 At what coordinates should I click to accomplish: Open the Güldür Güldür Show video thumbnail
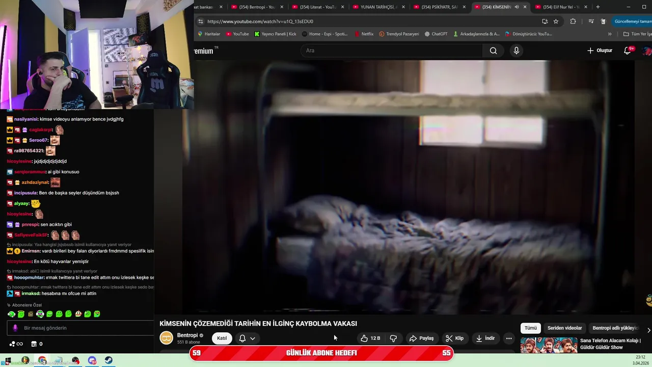(x=549, y=345)
